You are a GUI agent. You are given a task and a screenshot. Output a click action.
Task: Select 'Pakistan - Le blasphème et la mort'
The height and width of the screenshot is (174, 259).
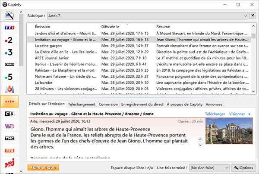click(x=139, y=70)
